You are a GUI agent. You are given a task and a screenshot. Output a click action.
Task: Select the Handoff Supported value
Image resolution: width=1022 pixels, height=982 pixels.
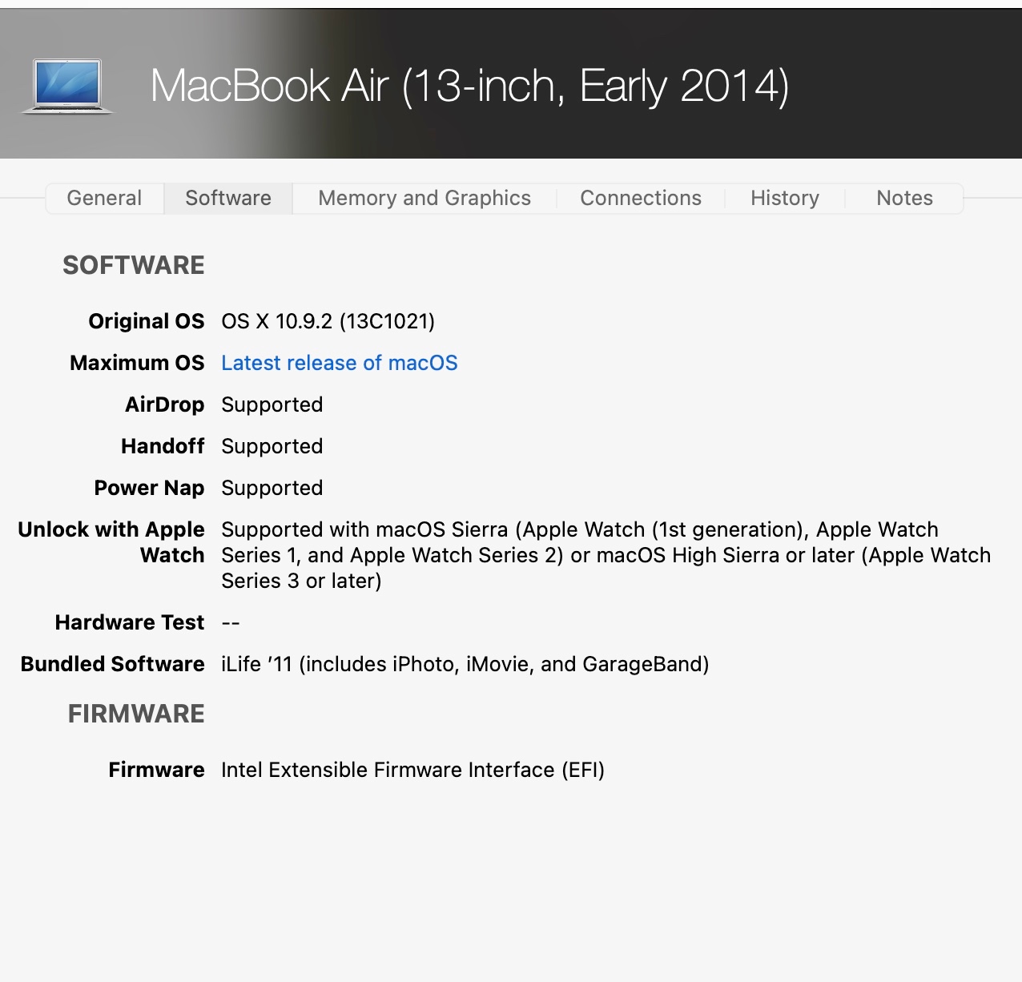click(272, 446)
